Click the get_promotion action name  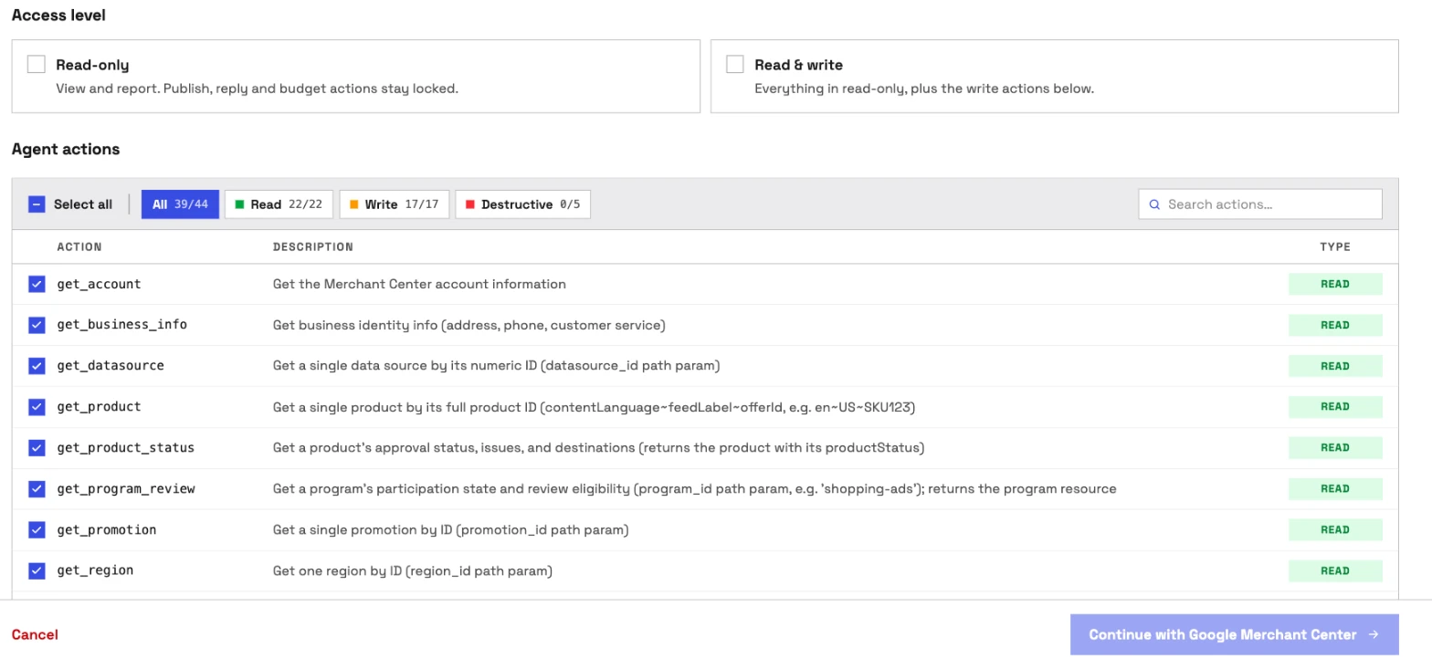106,529
